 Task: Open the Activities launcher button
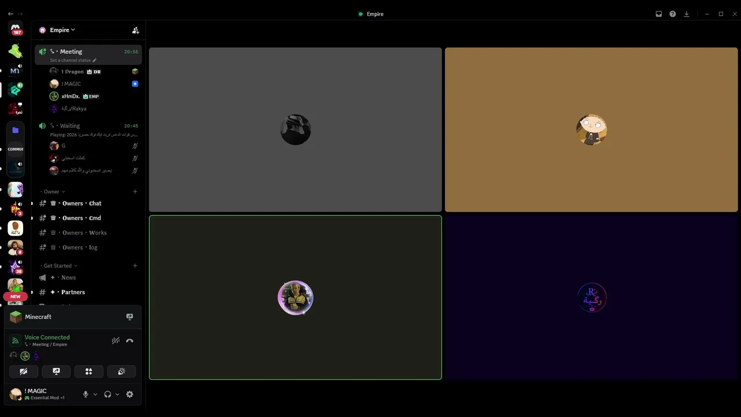(89, 371)
